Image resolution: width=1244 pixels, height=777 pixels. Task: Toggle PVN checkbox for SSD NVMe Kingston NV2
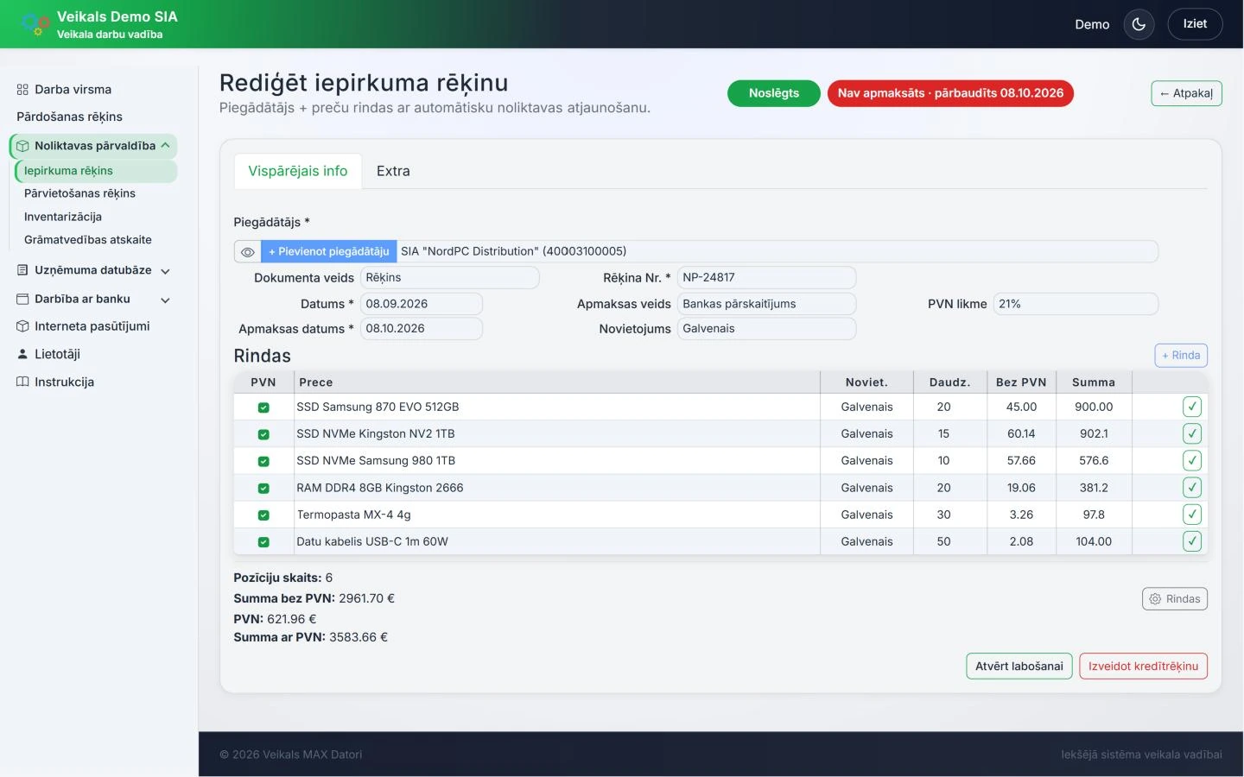(263, 434)
